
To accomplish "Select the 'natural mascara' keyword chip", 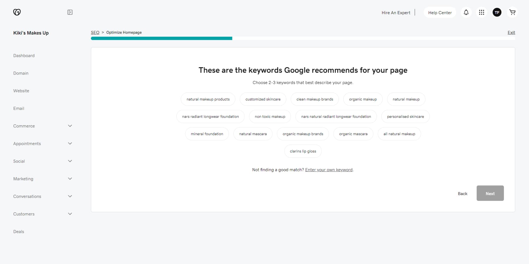I will pyautogui.click(x=253, y=134).
